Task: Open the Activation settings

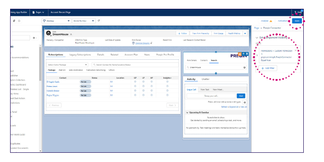Action: coord(283,21)
